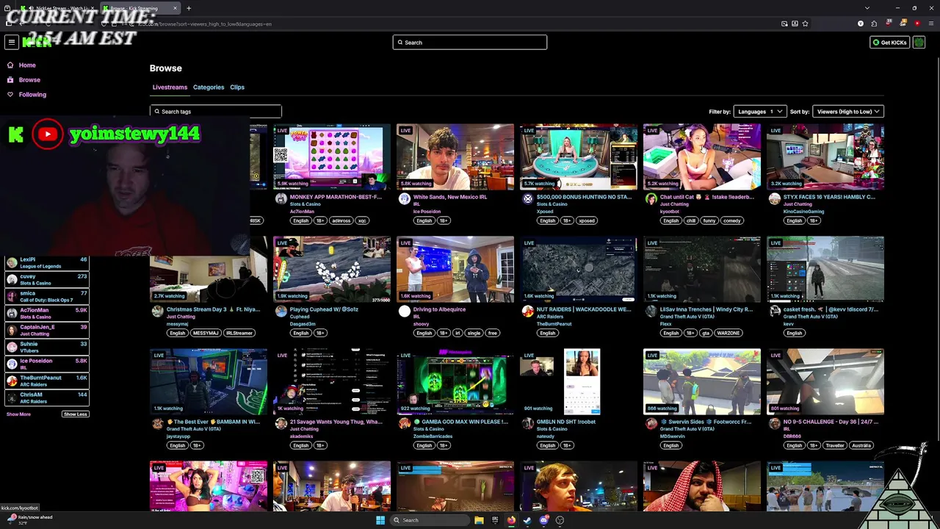
Task: Click the new tab plus button
Action: pyautogui.click(x=189, y=8)
